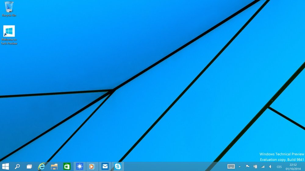Screen dimensions: 305x171
Task: Open File Explorer from the taskbar
Action: point(54,166)
